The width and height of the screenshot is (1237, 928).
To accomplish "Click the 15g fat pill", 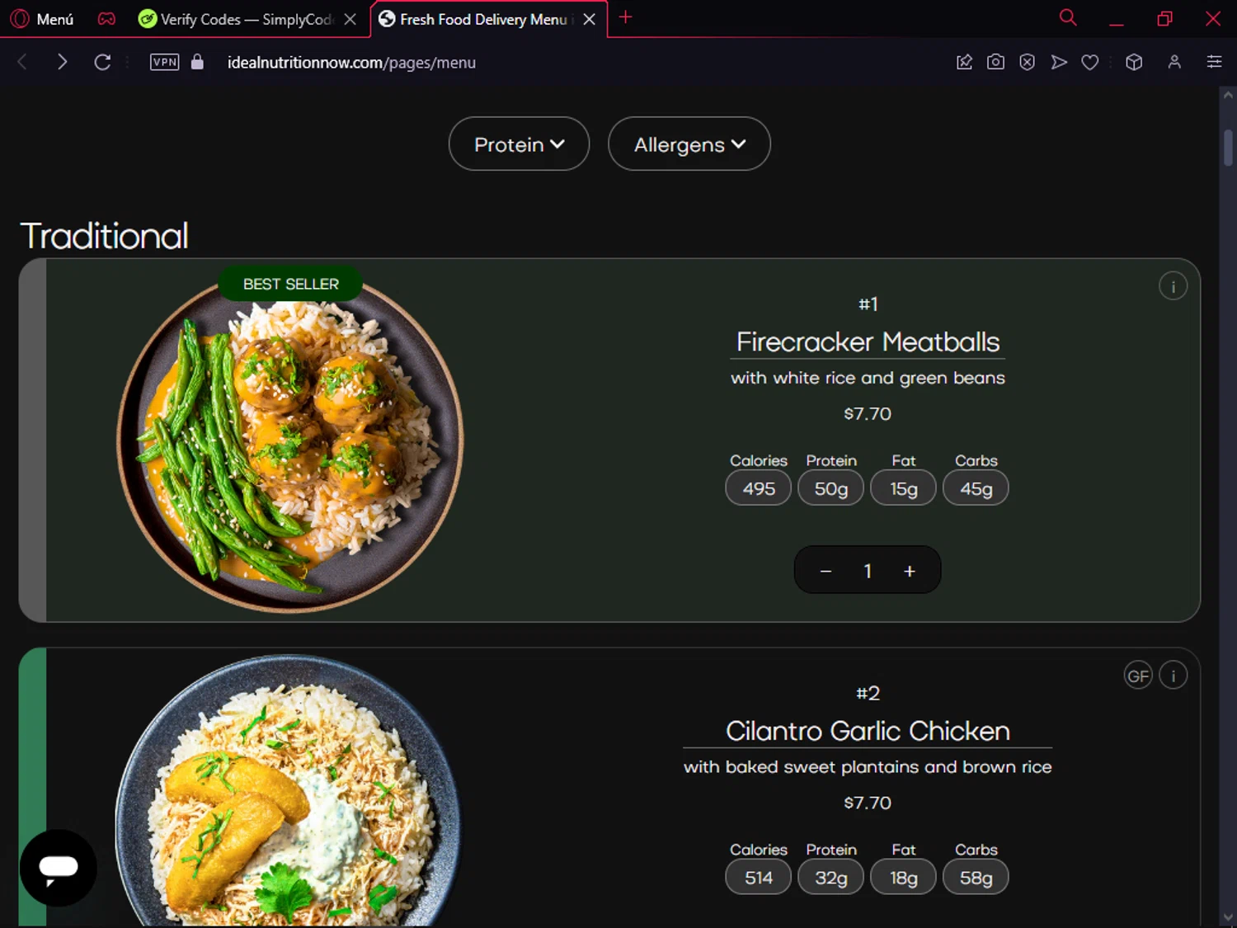I will [x=904, y=488].
